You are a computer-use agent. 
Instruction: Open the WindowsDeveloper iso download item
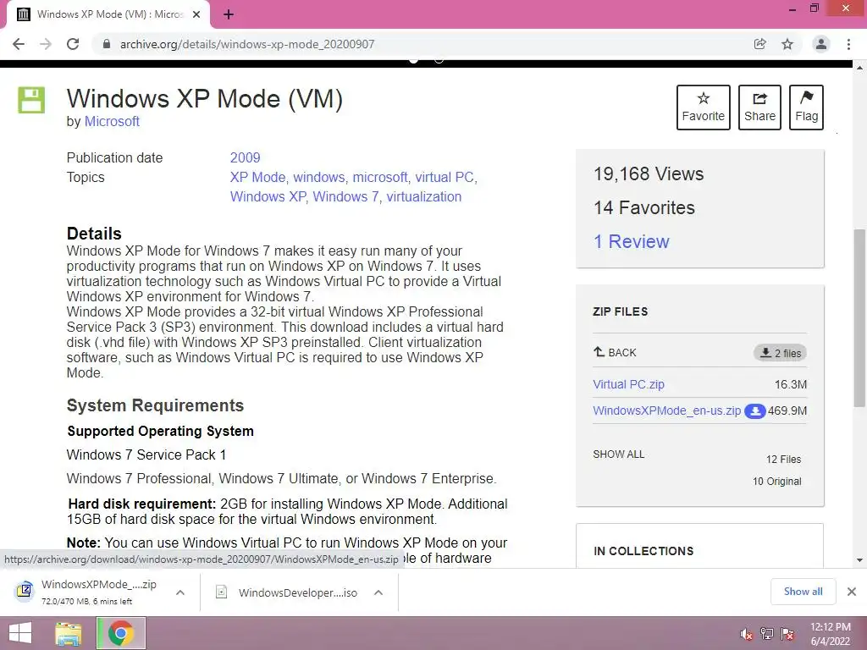(x=286, y=592)
